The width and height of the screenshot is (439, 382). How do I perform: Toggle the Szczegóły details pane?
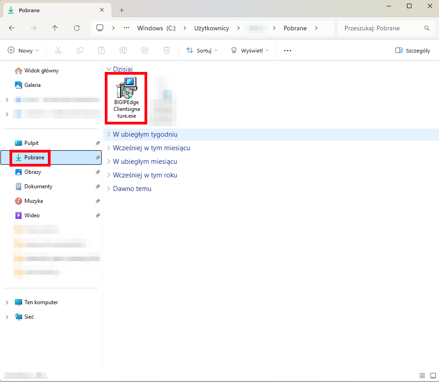[x=412, y=51]
